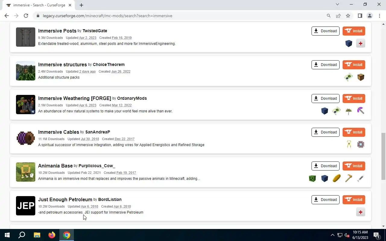The width and height of the screenshot is (386, 241).
Task: Click hammer icon for Animania Base
Action: (x=349, y=178)
